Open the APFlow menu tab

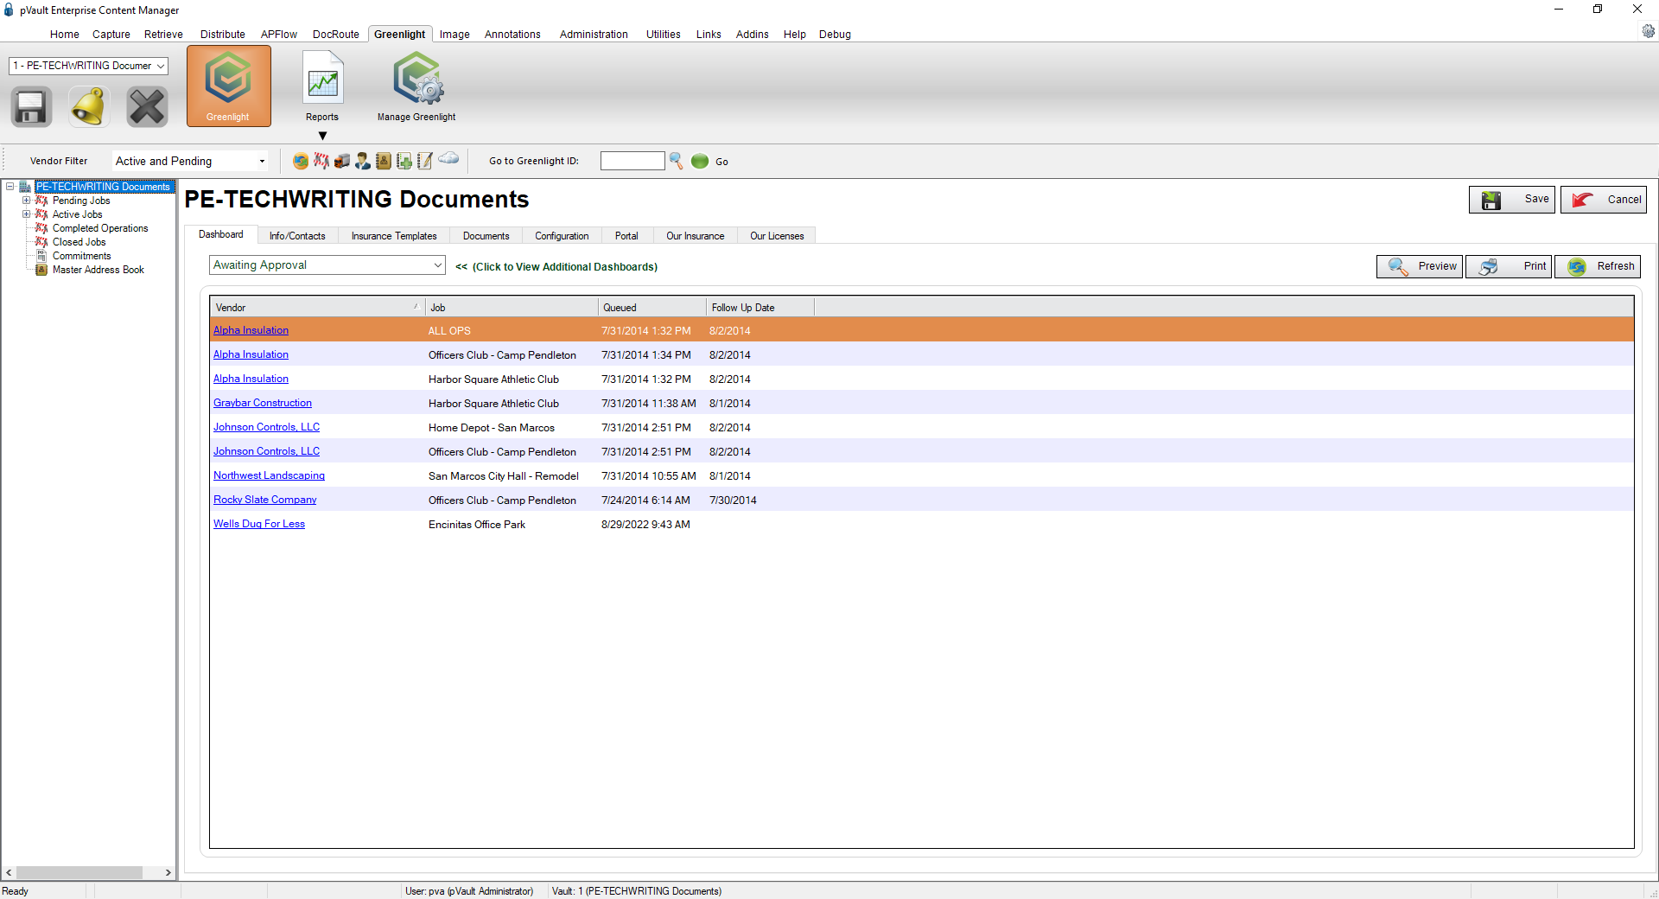[x=279, y=35]
